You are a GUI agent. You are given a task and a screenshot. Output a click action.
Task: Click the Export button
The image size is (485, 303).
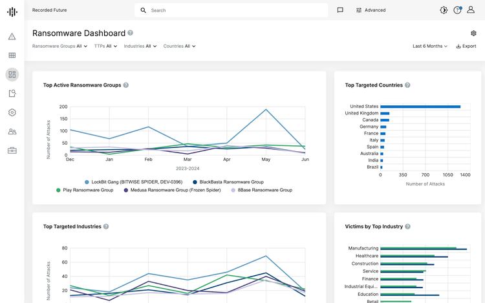466,46
